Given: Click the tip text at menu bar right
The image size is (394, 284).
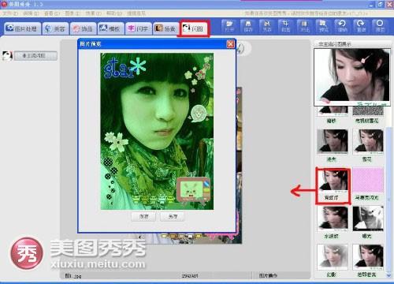Looking at the screenshot, I should pyautogui.click(x=306, y=13).
